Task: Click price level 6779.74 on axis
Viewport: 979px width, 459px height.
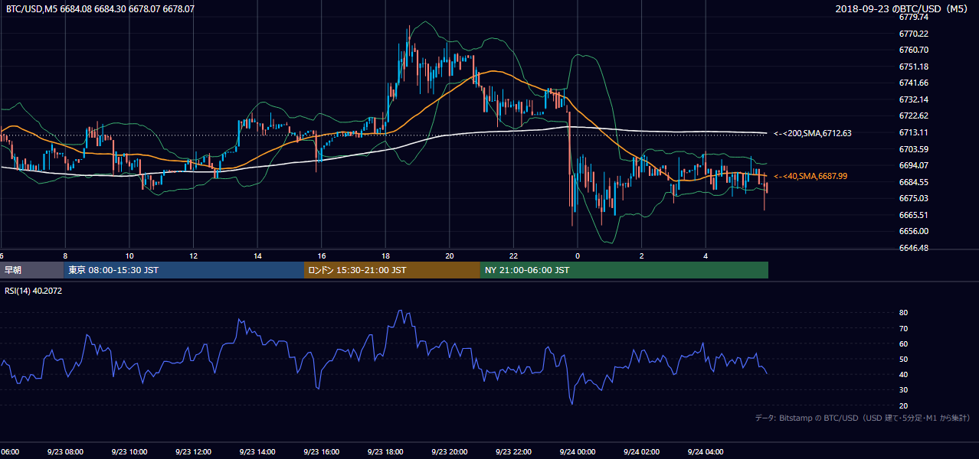Action: pos(913,17)
